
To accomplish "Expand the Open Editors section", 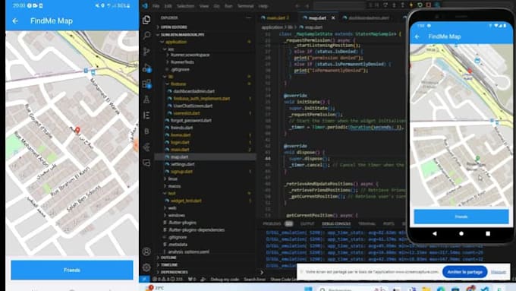I will coord(174,27).
